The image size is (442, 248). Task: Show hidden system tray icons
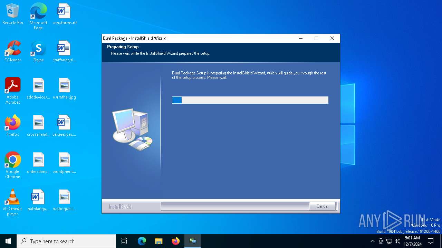372,241
